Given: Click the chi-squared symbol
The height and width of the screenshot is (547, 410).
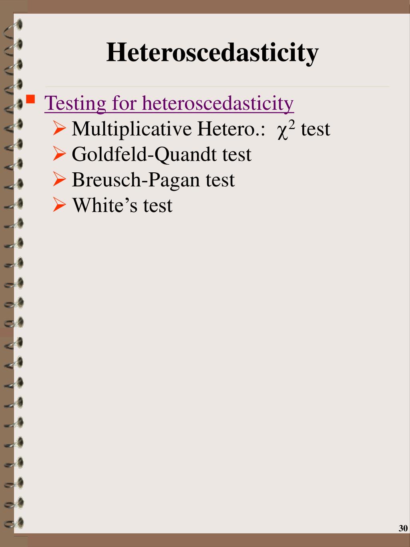Looking at the screenshot, I should pyautogui.click(x=283, y=132).
